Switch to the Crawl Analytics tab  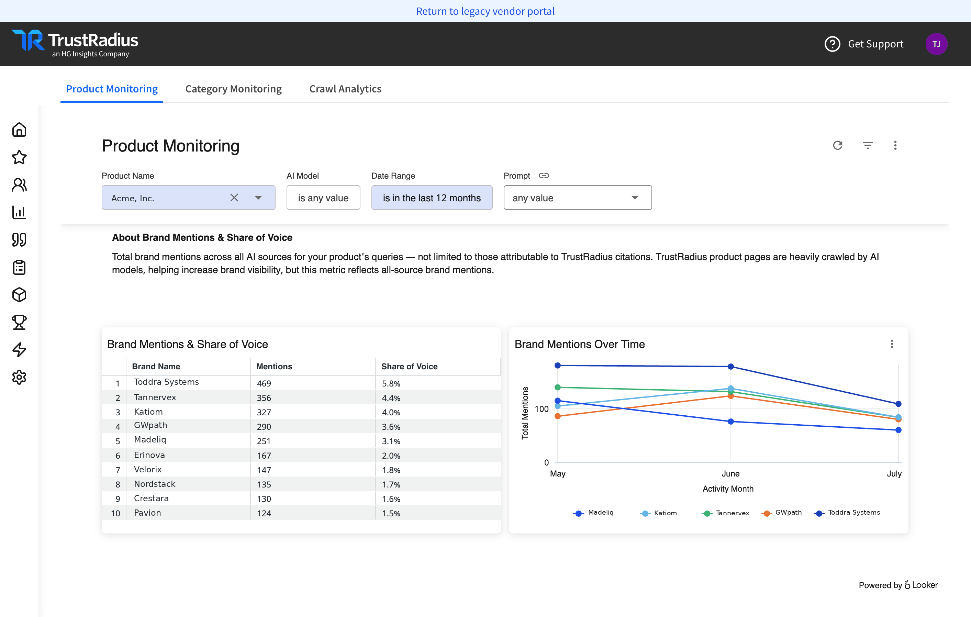(x=345, y=89)
